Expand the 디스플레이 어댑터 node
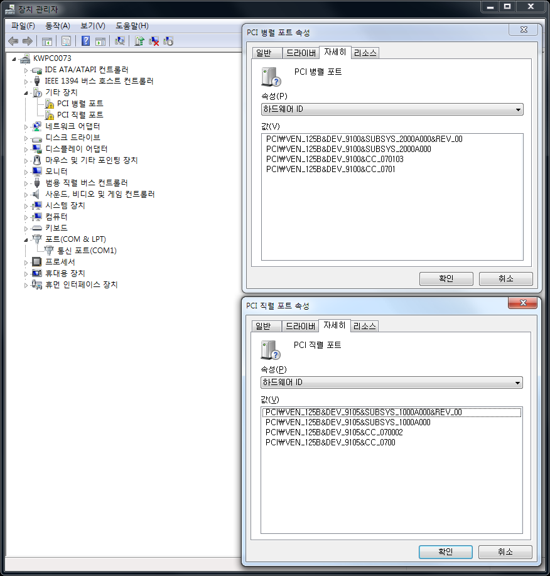Viewport: 550px width, 576px height. pyautogui.click(x=26, y=149)
